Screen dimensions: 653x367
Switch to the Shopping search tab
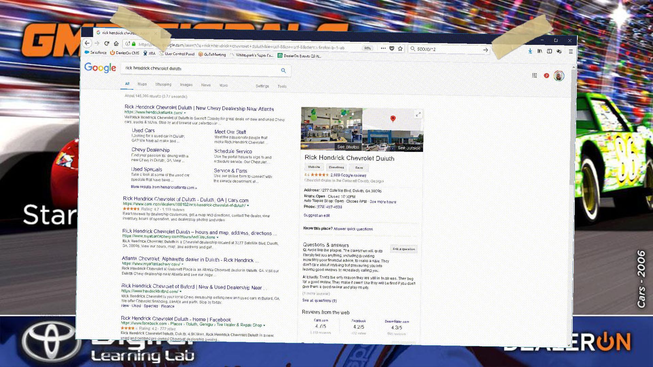(163, 84)
